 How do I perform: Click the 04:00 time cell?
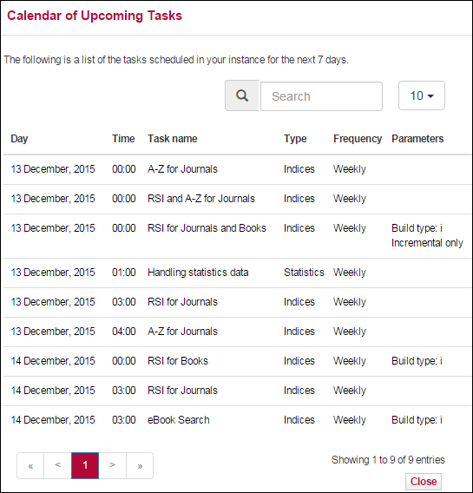[124, 332]
